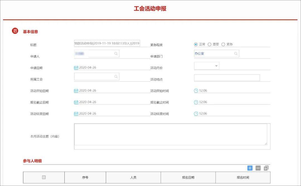Viewport: 301px width, 186px height.
Task: Click clock icon beside 活动结束时间
Action: (196, 113)
